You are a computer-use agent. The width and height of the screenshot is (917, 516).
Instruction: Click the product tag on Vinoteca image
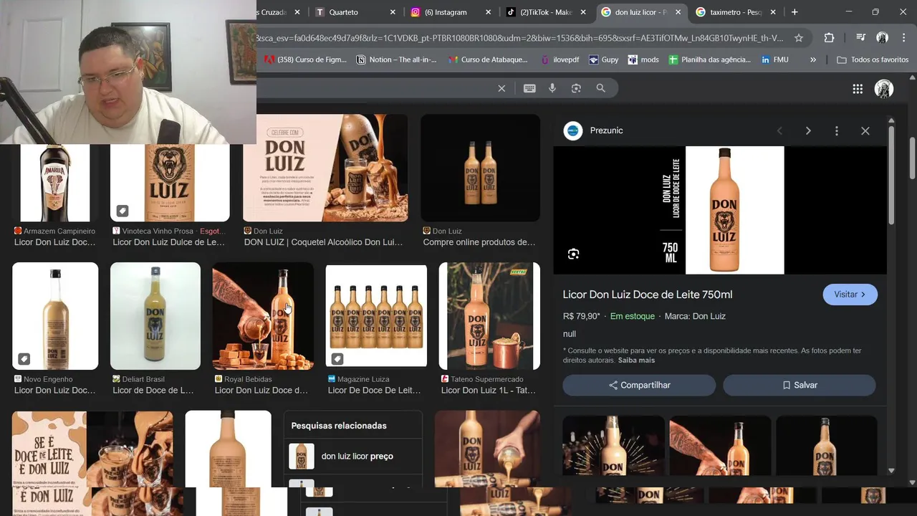pos(123,211)
